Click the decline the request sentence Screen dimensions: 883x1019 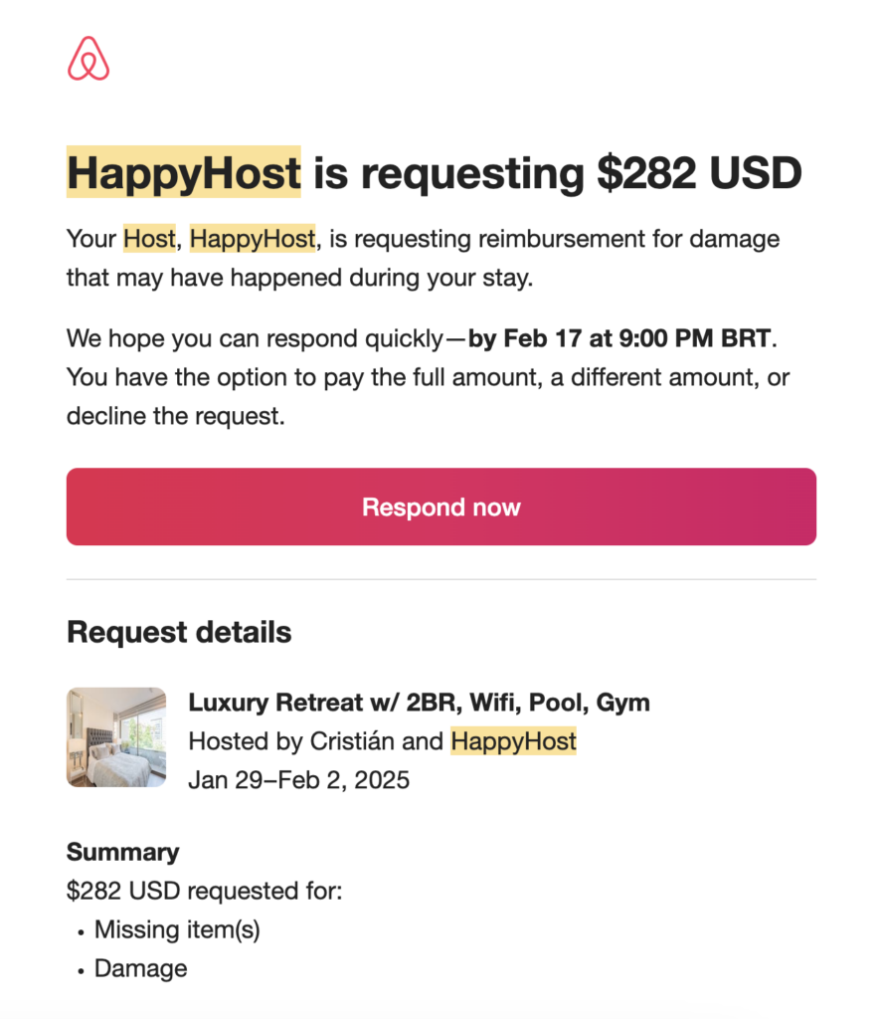175,416
